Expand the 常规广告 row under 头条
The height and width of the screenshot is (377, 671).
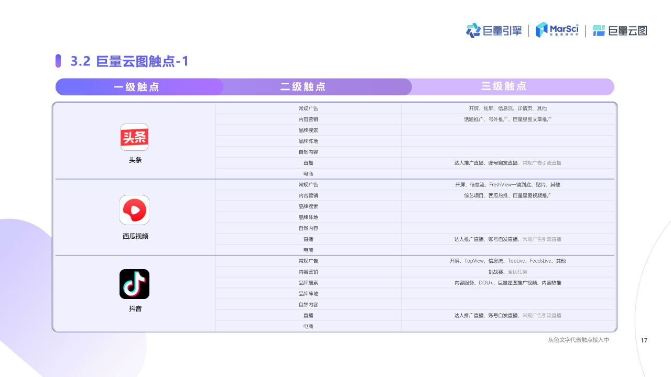point(308,108)
